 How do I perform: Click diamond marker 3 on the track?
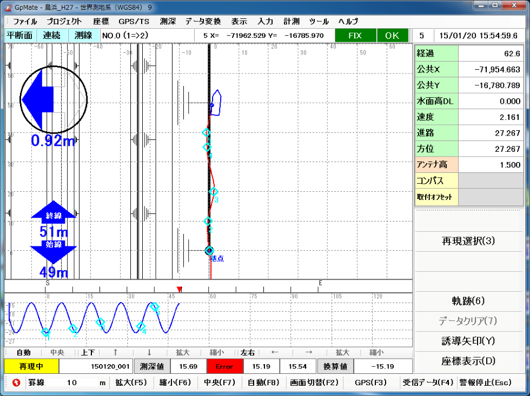[213, 192]
